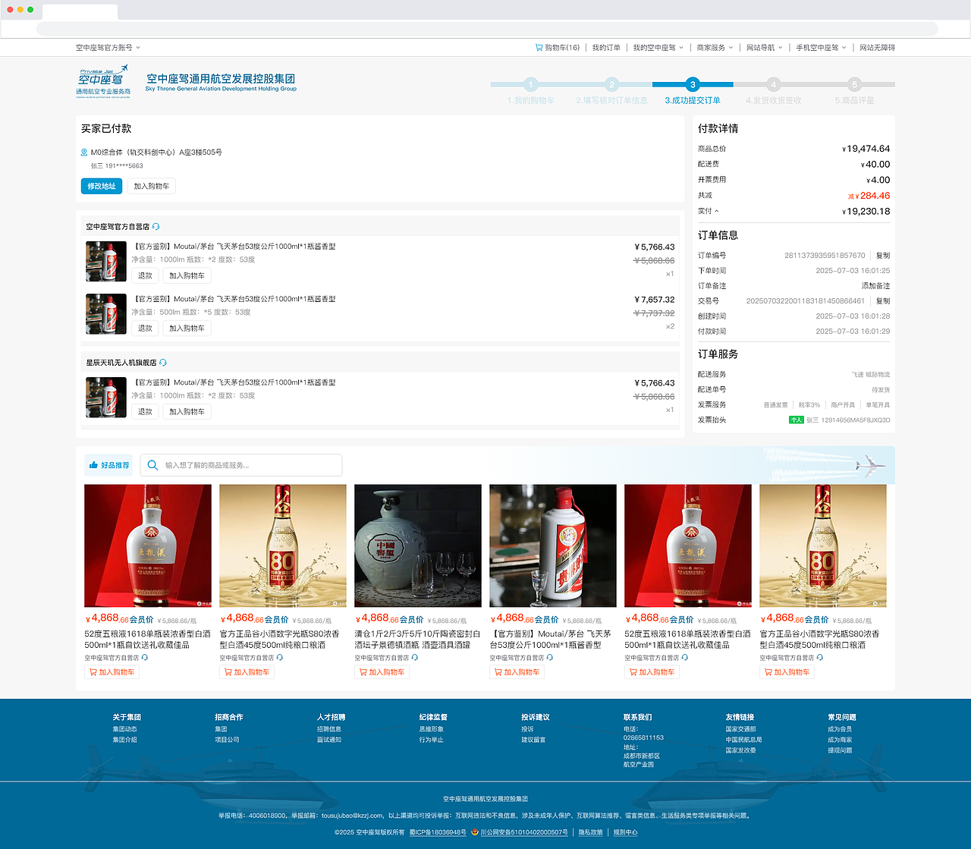Click headset icon under the Moutai recommendation card
The height and width of the screenshot is (849, 971).
coord(550,658)
